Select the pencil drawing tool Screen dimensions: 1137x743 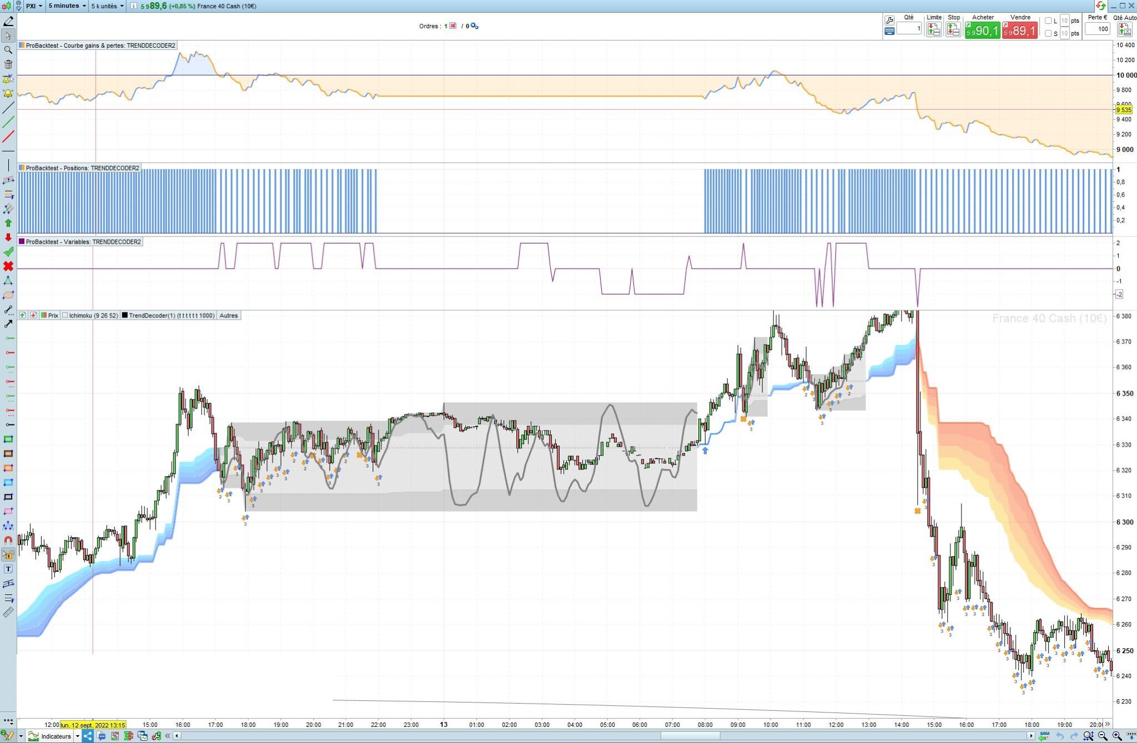[8, 21]
